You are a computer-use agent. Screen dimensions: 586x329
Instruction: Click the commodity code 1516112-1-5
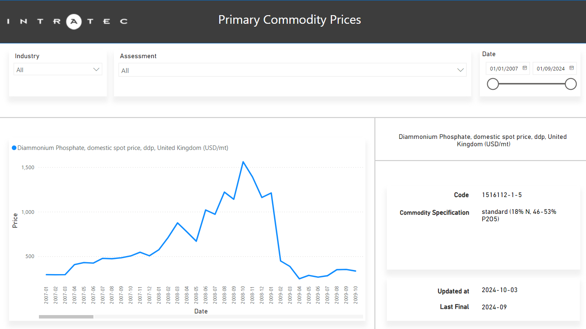coord(502,195)
